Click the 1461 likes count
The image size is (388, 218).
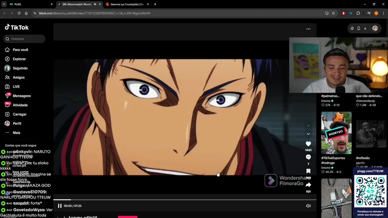click(308, 150)
